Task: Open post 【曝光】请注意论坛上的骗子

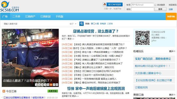Action: click(x=94, y=67)
